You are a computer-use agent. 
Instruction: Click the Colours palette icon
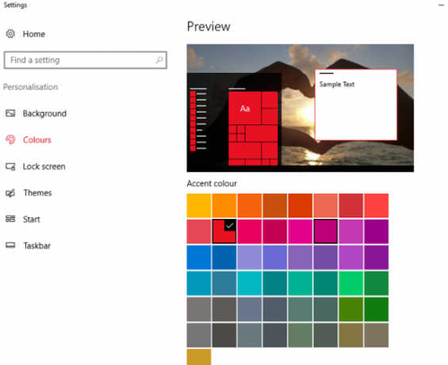10,140
